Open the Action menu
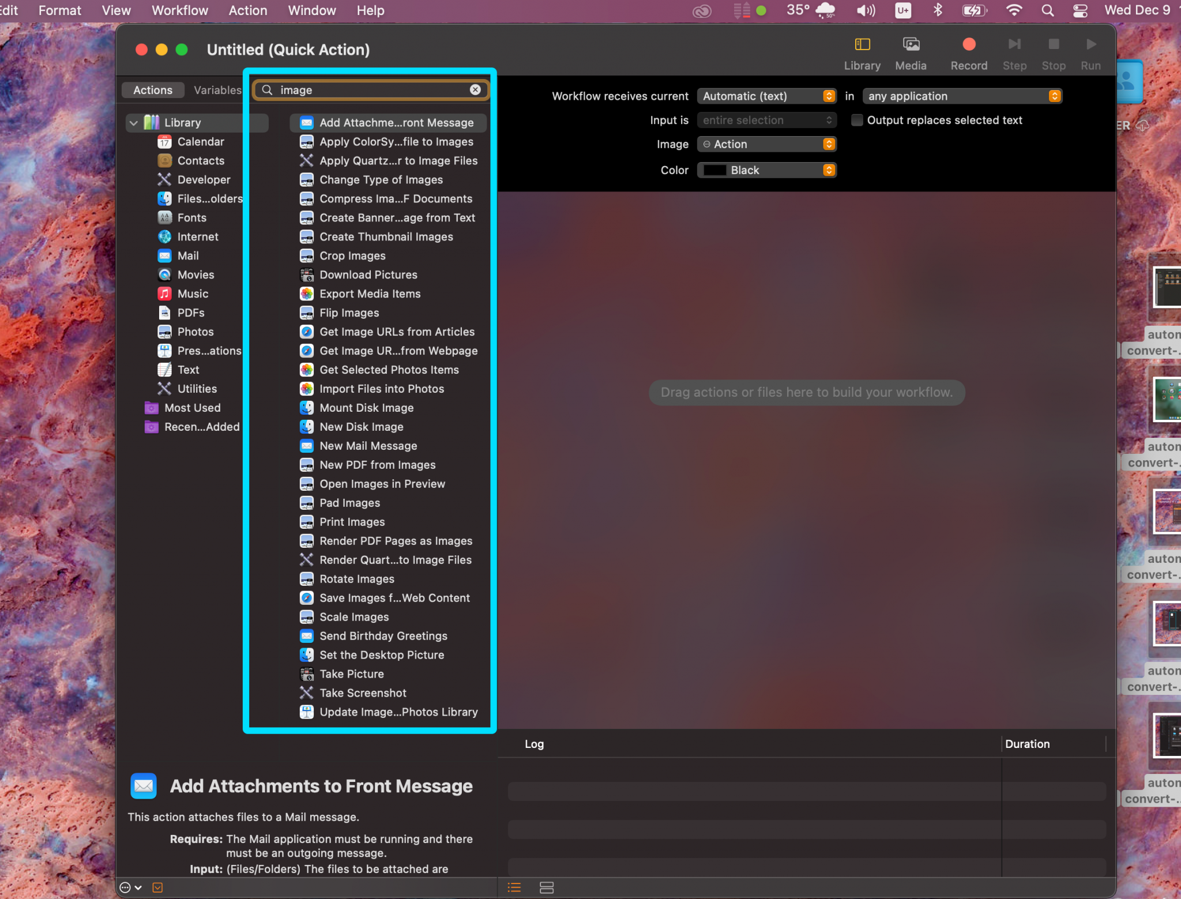 (x=248, y=10)
